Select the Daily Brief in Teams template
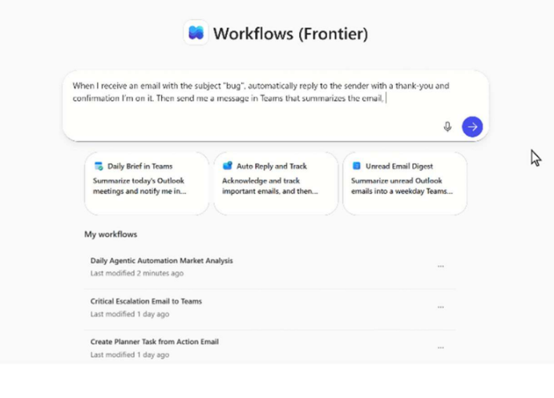 click(x=146, y=183)
